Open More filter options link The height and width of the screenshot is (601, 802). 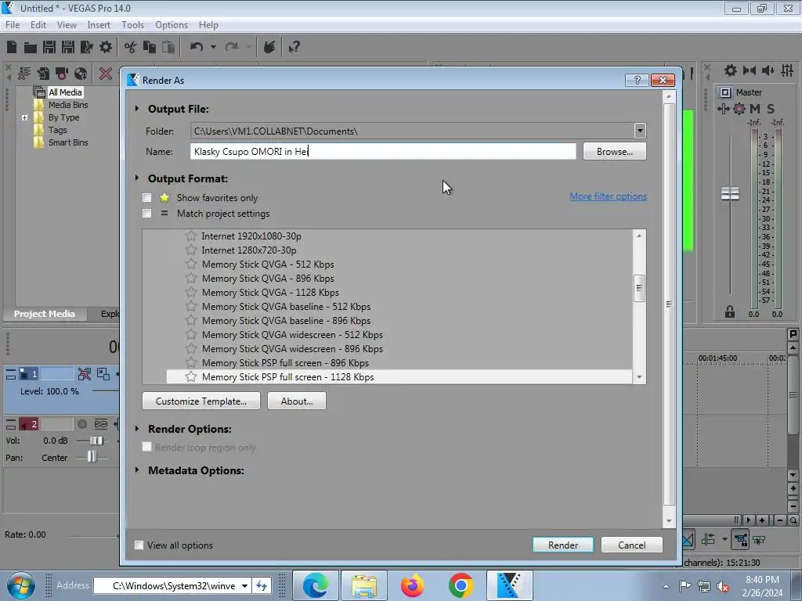point(608,196)
